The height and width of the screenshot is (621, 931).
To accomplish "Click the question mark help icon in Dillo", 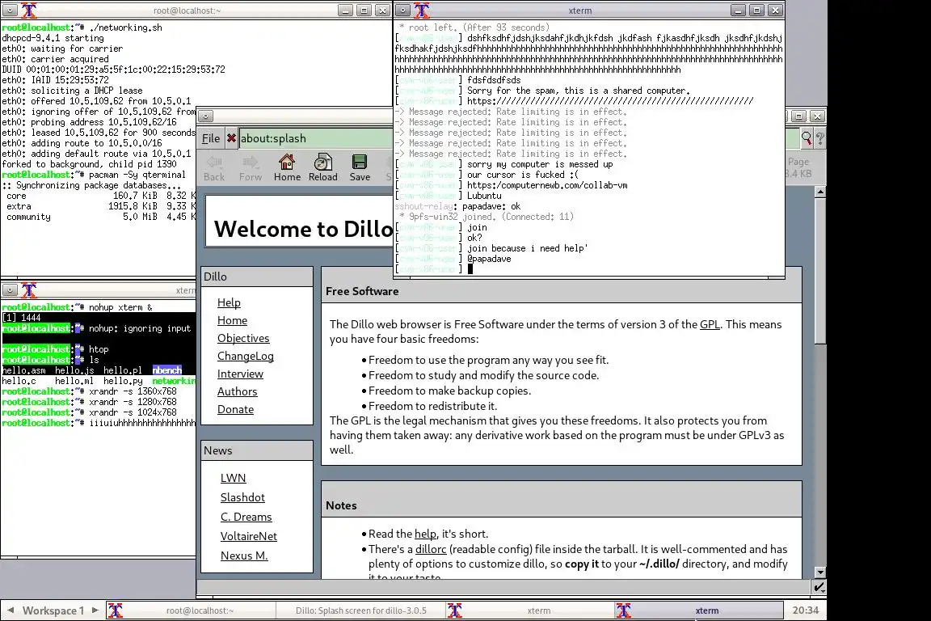I will click(820, 138).
